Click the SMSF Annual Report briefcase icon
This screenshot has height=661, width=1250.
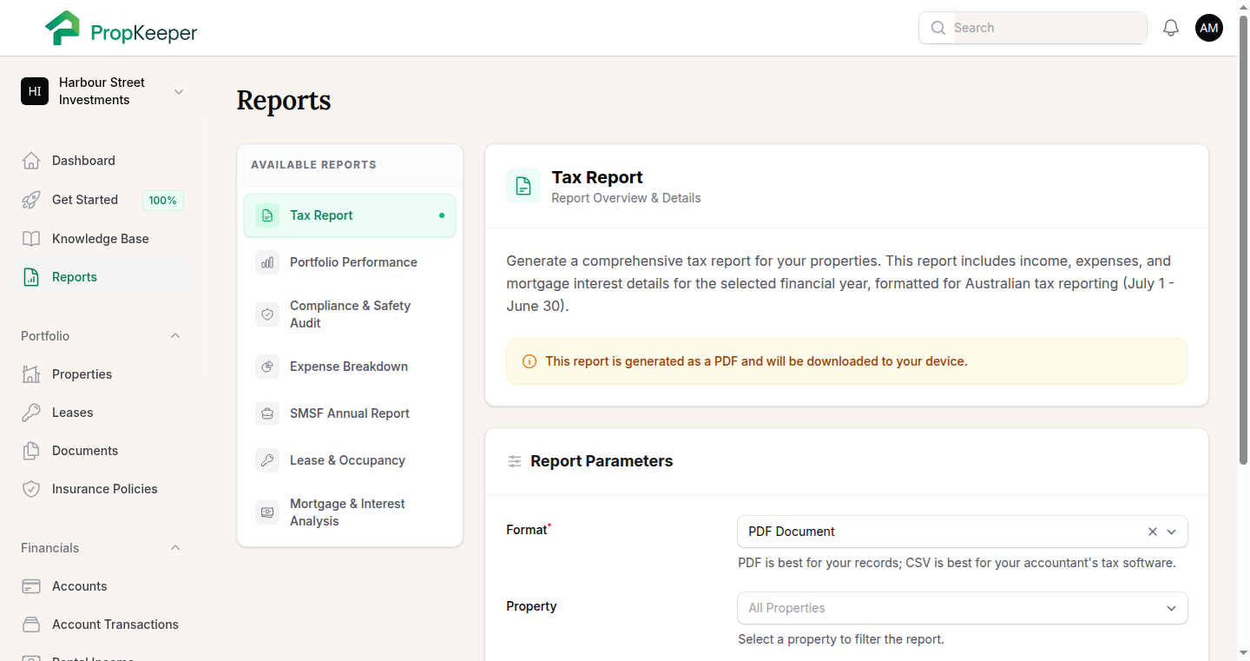pos(267,413)
